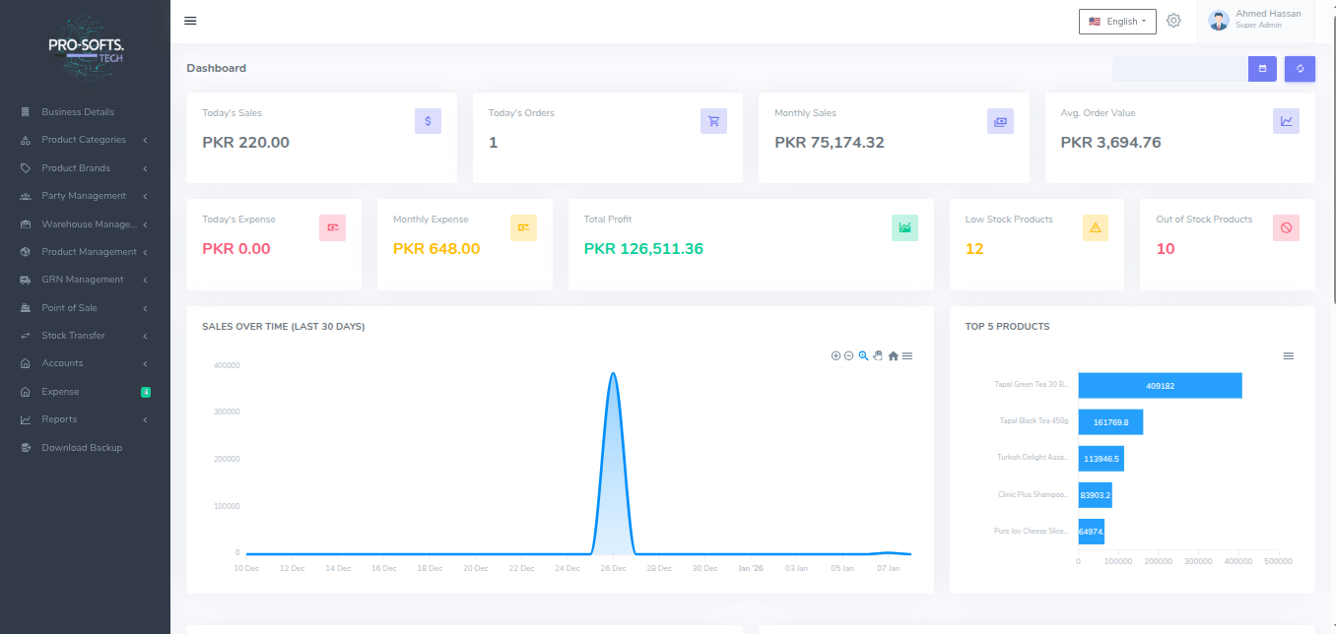This screenshot has width=1336, height=634.
Task: Click the calendar icon near the dashboard header
Action: point(1262,68)
